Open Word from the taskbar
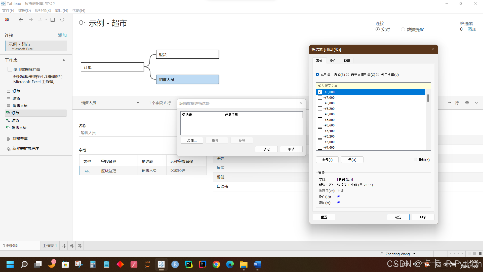 [x=257, y=264]
